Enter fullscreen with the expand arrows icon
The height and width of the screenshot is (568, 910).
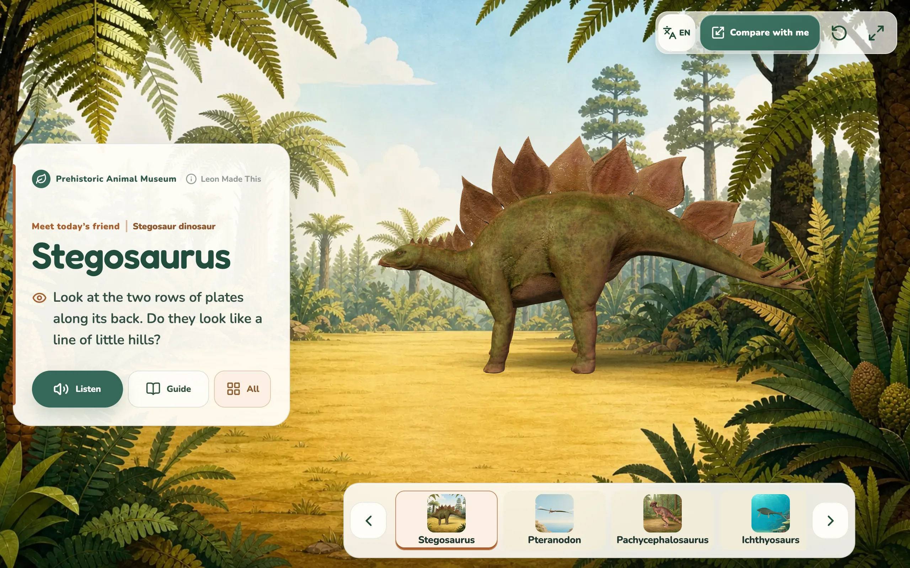coord(876,33)
